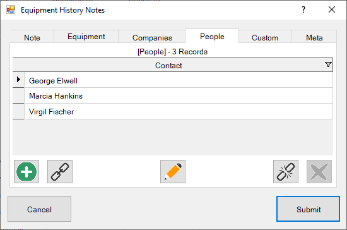Click the Equipment History Notes app icon
The image size is (347, 230).
[11, 9]
